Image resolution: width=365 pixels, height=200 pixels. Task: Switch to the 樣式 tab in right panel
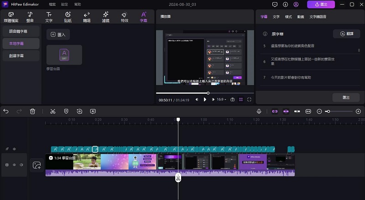pos(288,16)
